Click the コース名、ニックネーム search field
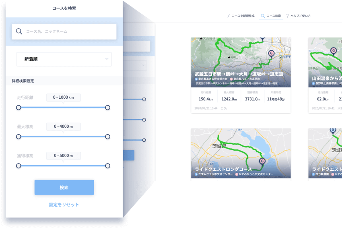The image size is (342, 228). tap(68, 31)
